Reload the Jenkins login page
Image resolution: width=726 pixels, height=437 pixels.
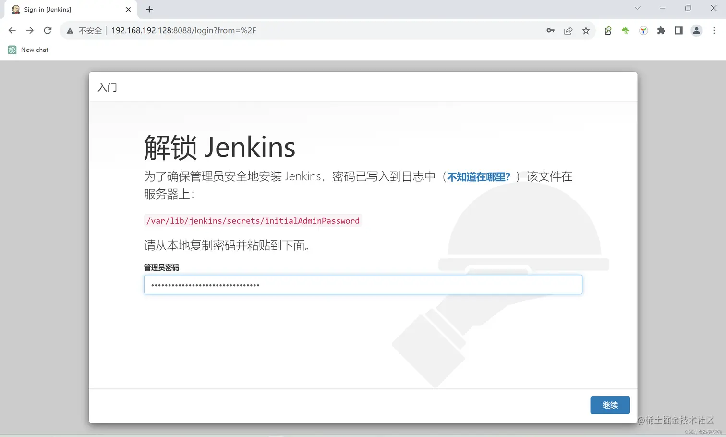[x=48, y=30]
